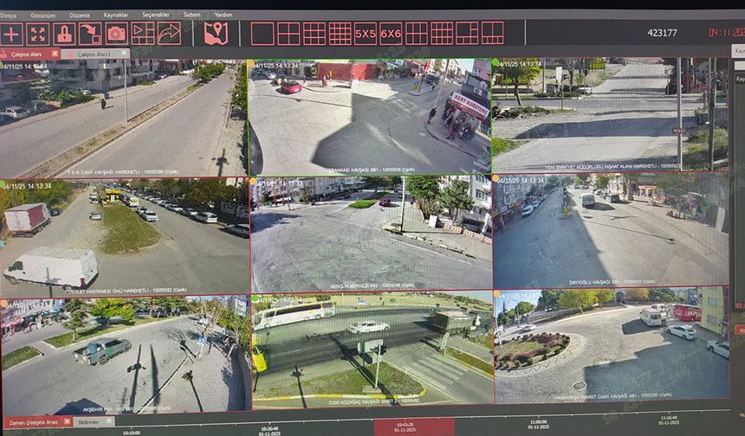Click the orange status dot on Hasanpaşa İmaret feed

tap(497, 295)
